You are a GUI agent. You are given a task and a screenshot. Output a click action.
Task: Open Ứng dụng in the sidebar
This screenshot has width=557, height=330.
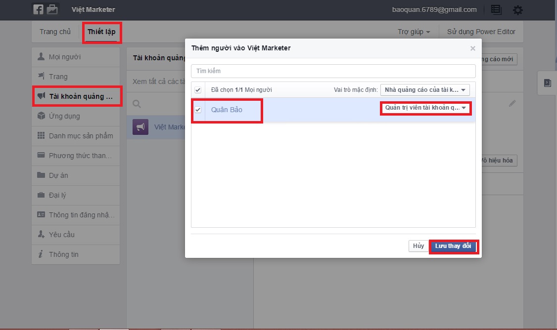(76, 116)
